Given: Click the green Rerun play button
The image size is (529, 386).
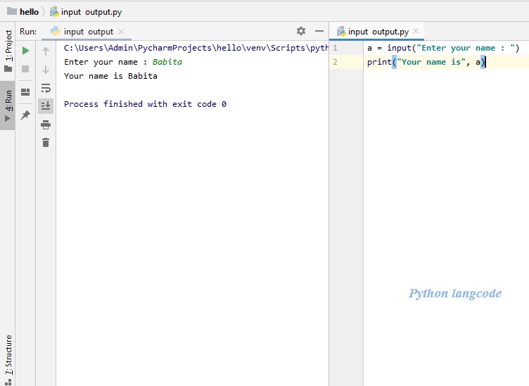Looking at the screenshot, I should 25,51.
